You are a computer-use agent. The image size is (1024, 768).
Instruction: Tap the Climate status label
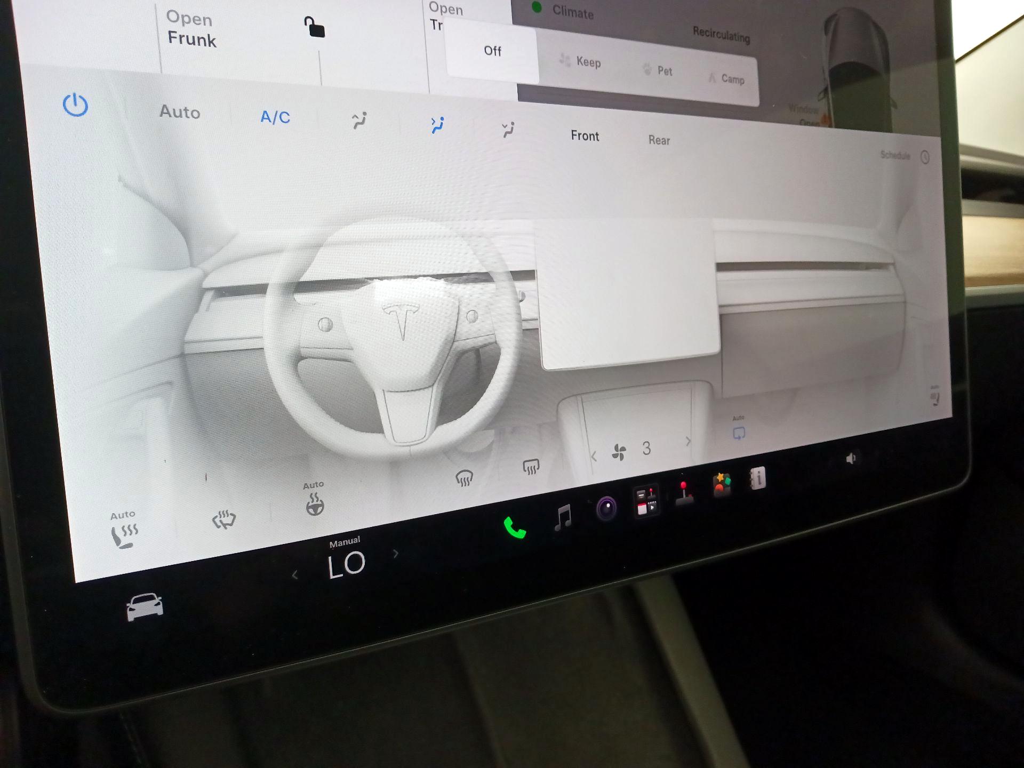572,11
